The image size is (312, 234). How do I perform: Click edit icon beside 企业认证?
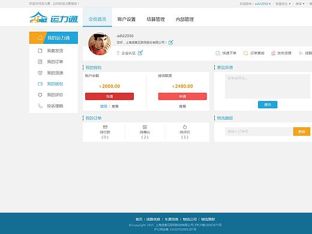click(x=140, y=53)
